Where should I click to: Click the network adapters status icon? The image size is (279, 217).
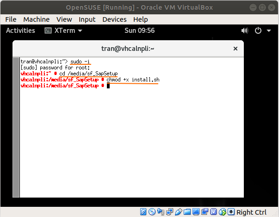click(x=169, y=212)
